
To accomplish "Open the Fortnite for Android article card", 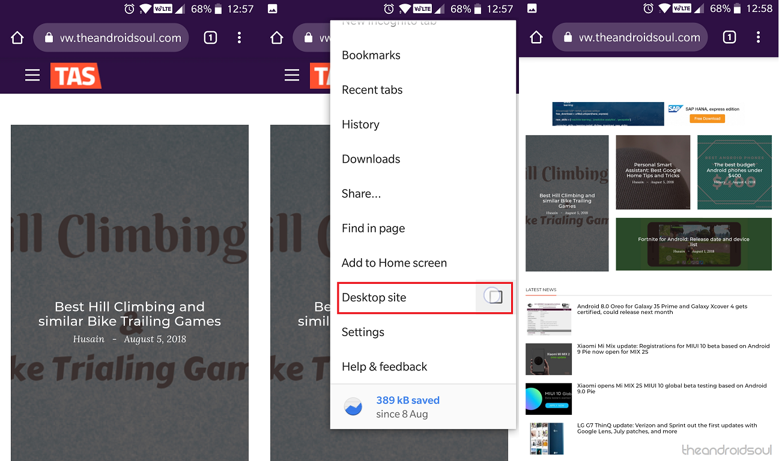I will [694, 244].
